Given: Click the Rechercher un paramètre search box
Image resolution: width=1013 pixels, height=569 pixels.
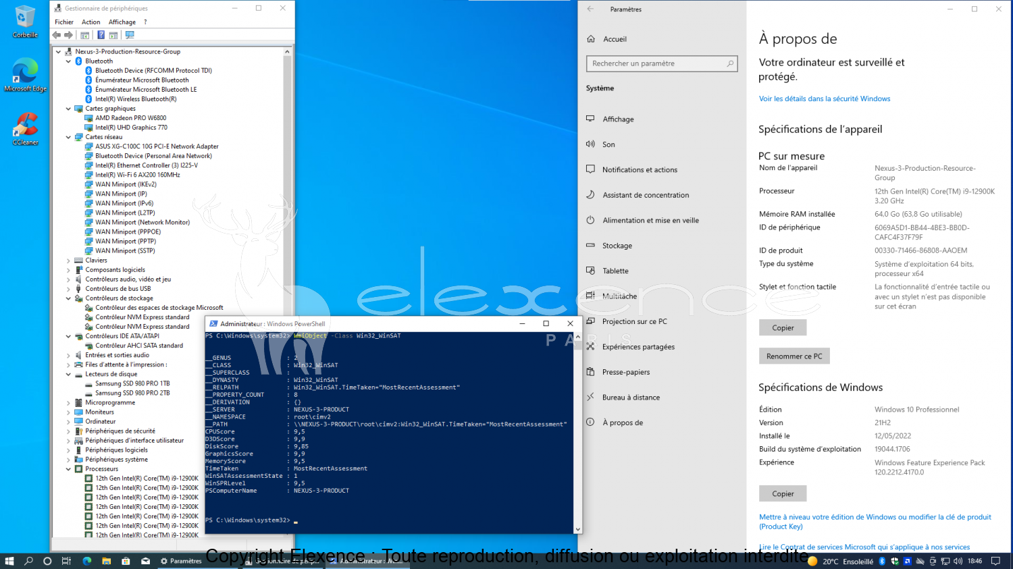Looking at the screenshot, I should pos(662,63).
